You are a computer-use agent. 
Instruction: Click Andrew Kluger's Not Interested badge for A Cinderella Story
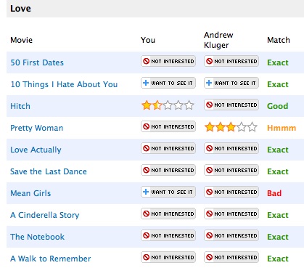pyautogui.click(x=231, y=214)
